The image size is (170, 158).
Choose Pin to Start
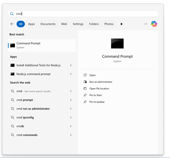pos(96,95)
